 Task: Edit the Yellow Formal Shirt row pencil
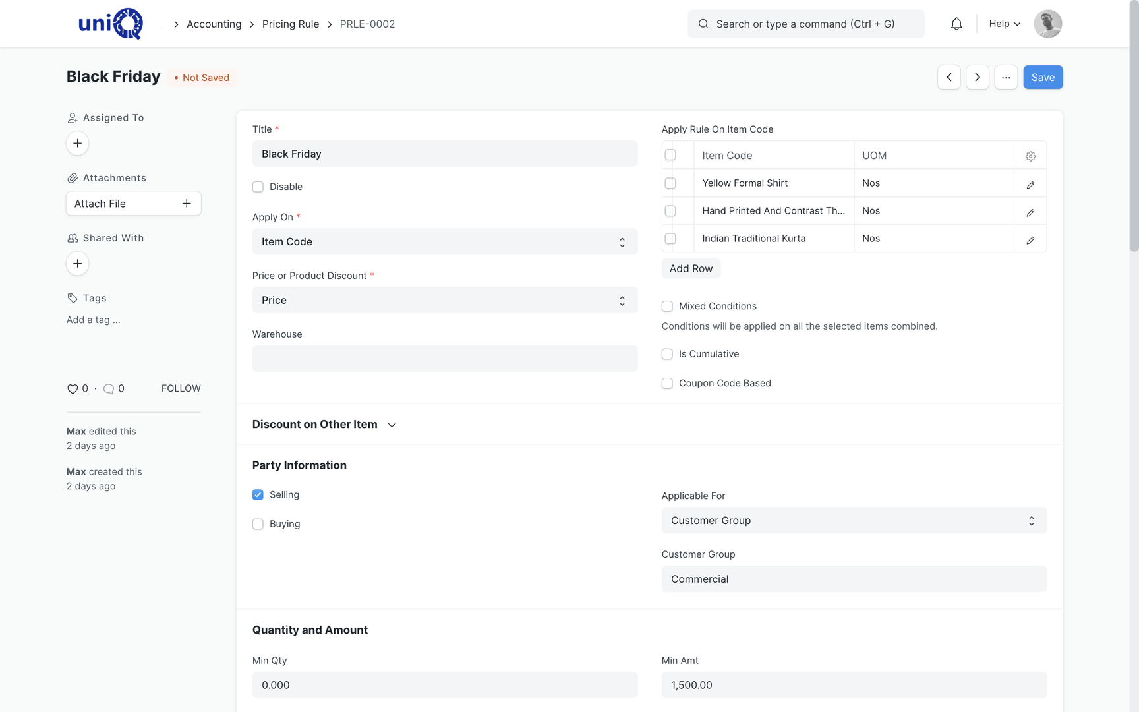pos(1030,184)
